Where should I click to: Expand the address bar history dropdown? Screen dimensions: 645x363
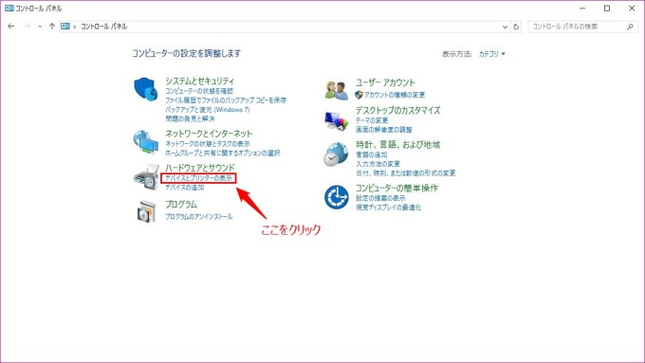point(505,27)
